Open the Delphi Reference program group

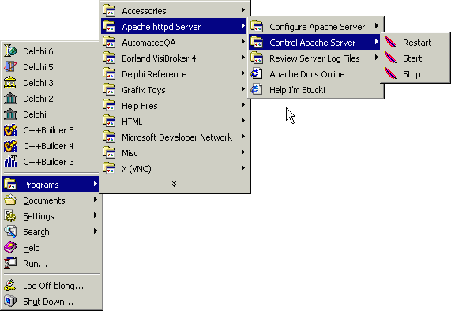click(x=174, y=74)
